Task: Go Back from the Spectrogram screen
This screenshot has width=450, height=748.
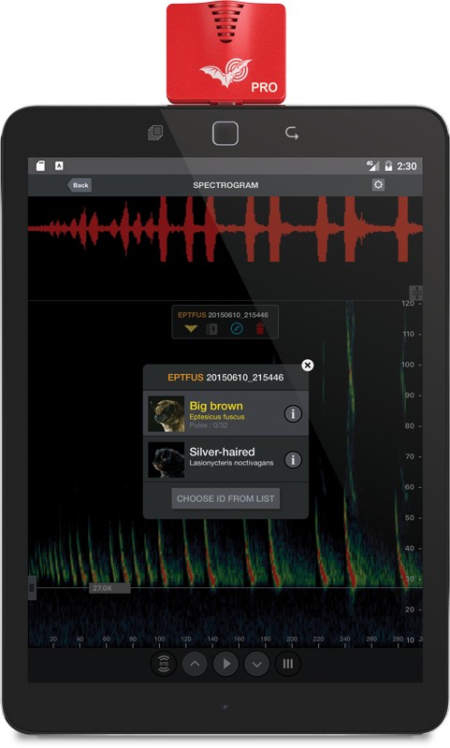Action: tap(80, 185)
